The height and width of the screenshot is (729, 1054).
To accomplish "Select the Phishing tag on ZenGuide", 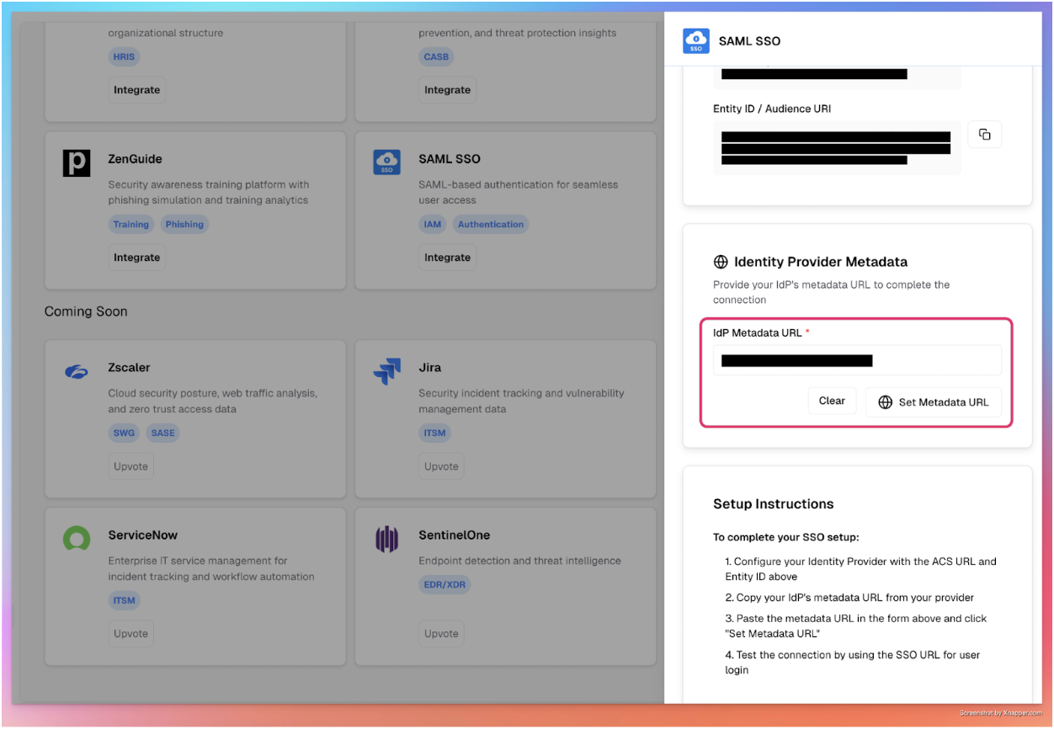I will [x=184, y=225].
